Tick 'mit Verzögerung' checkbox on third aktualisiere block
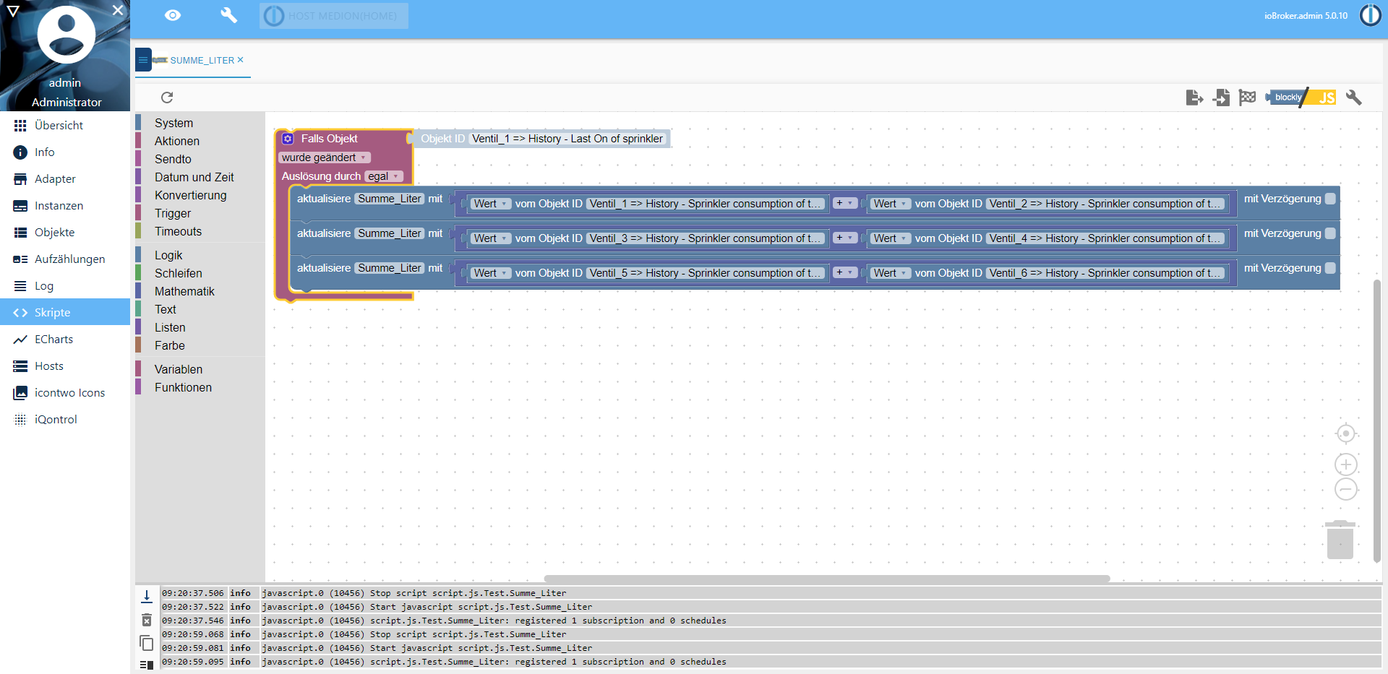The image size is (1388, 674). pyautogui.click(x=1330, y=268)
